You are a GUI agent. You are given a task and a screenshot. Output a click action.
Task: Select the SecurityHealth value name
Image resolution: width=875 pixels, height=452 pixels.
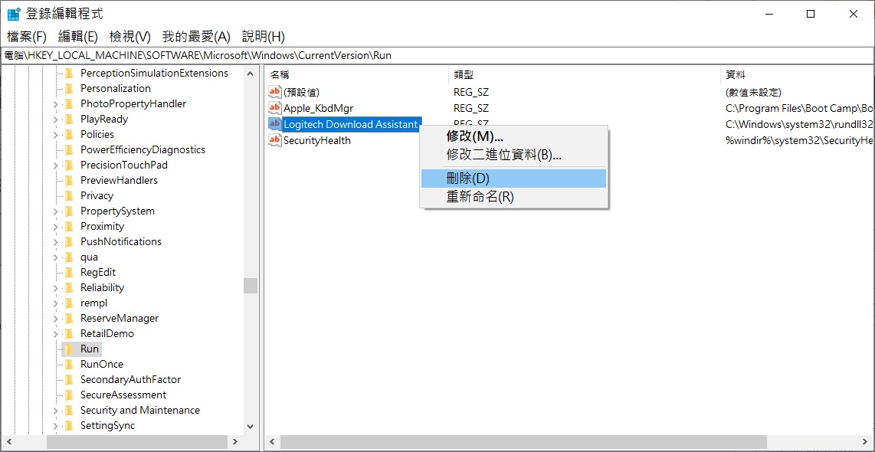coord(317,141)
